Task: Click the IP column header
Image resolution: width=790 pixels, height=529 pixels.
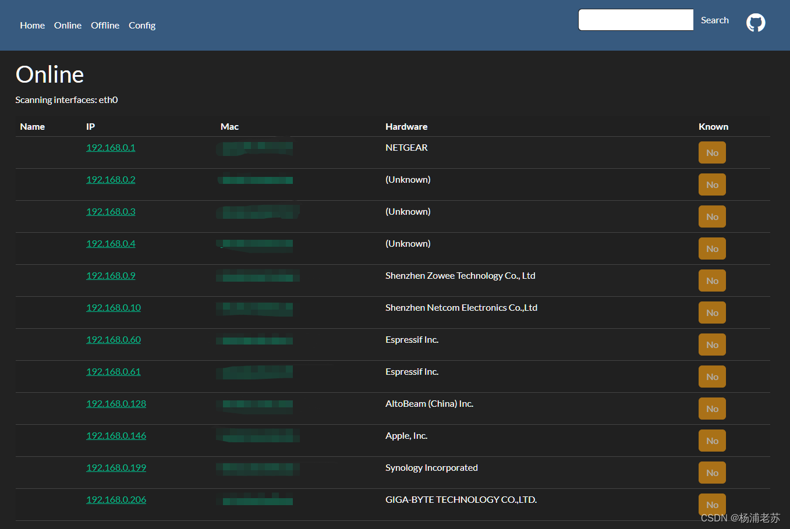Action: click(90, 126)
